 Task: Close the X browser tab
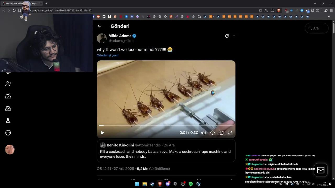click(x=40, y=3)
